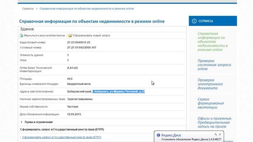Click Квадратный метр value
Image resolution: width=253 pixels, height=142 pixels.
79,84
